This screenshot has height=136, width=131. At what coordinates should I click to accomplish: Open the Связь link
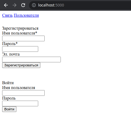[x=7, y=15]
